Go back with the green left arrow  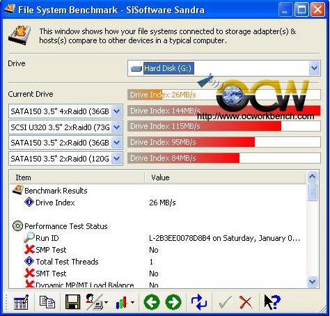tap(152, 302)
